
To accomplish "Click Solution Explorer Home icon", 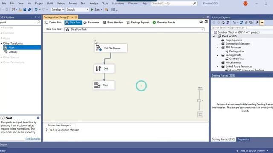I will coord(223,23).
